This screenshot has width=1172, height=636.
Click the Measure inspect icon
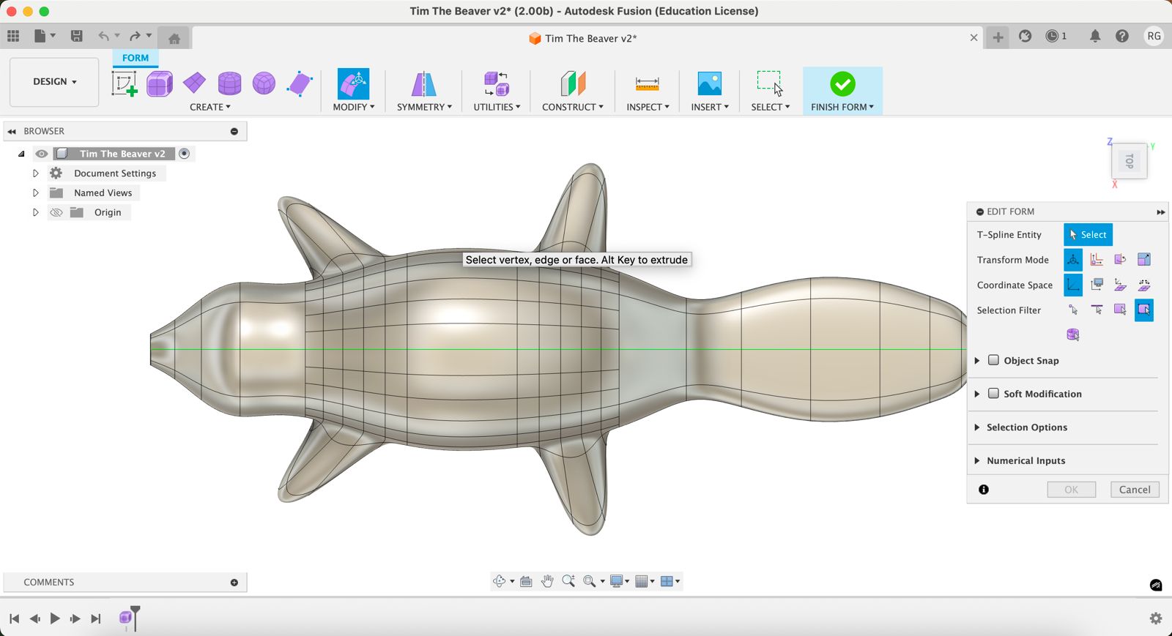647,84
